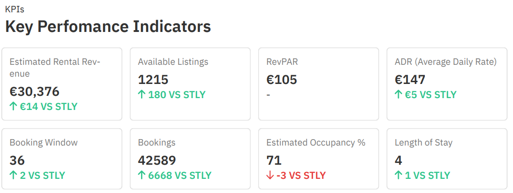Click the Estimated Occupancy % label
The width and height of the screenshot is (513, 193).
pyautogui.click(x=316, y=142)
